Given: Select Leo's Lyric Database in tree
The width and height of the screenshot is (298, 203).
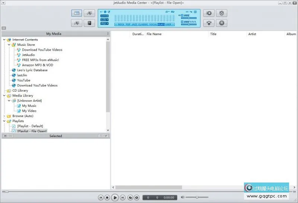Looking at the screenshot, I should pyautogui.click(x=32, y=70).
